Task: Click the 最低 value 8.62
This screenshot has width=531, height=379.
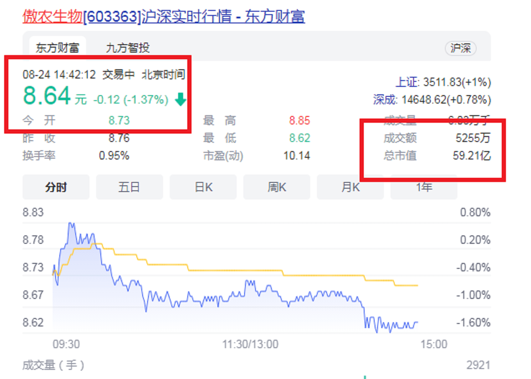Action: pos(299,138)
